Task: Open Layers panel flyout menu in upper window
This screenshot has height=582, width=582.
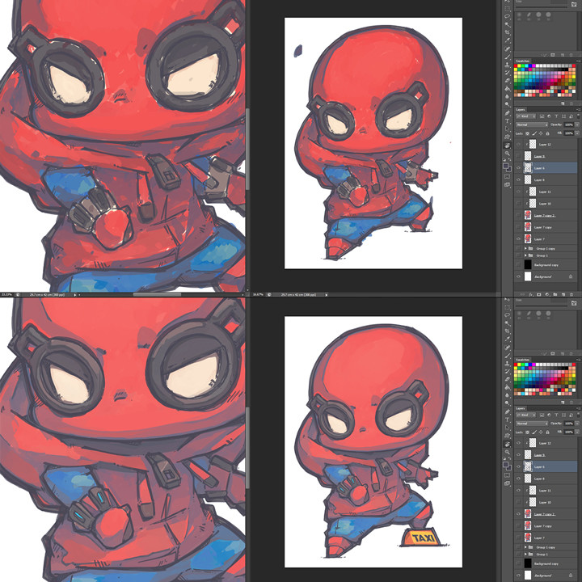Action: pyautogui.click(x=579, y=109)
